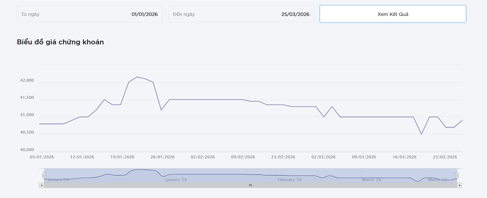Select the 'February '26' navigator label
Image resolution: width=487 pixels, height=198 pixels.
coord(289,180)
